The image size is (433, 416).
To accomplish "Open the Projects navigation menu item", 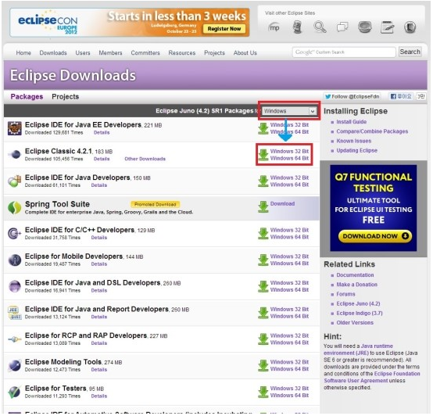I will click(x=215, y=52).
